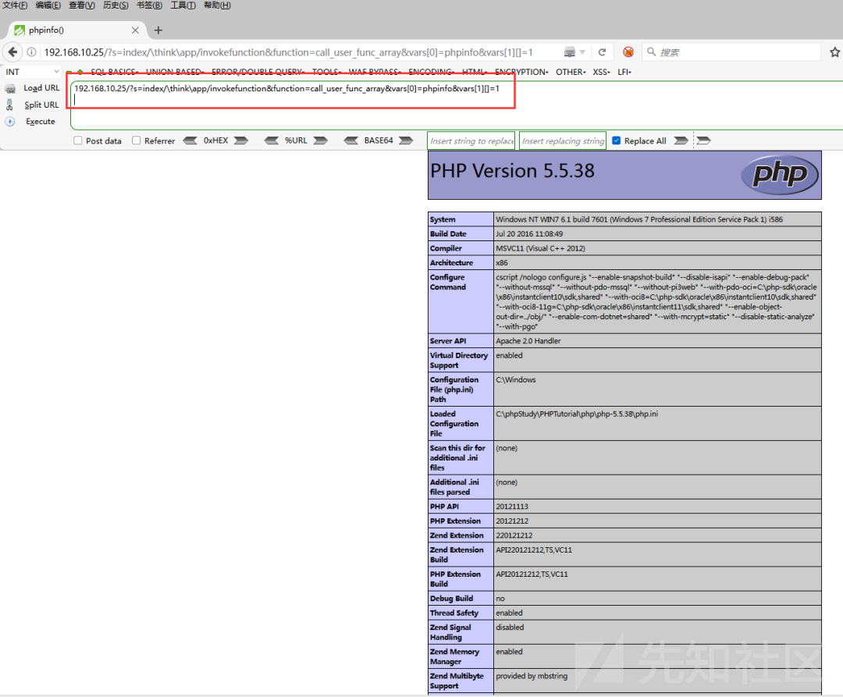843x697 pixels.
Task: Open the 历史(S) menu
Action: [116, 5]
